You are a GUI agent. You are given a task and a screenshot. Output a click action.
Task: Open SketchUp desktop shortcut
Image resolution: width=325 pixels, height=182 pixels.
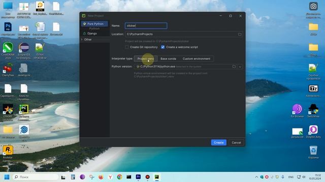[24, 133]
